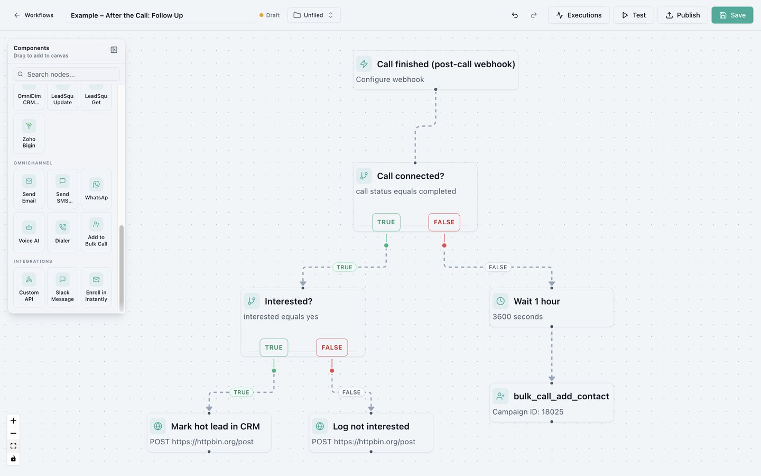Pick the Slack Message component
Image resolution: width=761 pixels, height=476 pixels.
tap(62, 287)
